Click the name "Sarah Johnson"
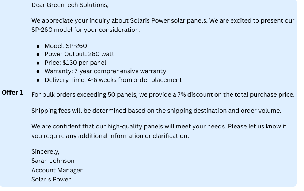304x191 pixels. tap(53, 161)
